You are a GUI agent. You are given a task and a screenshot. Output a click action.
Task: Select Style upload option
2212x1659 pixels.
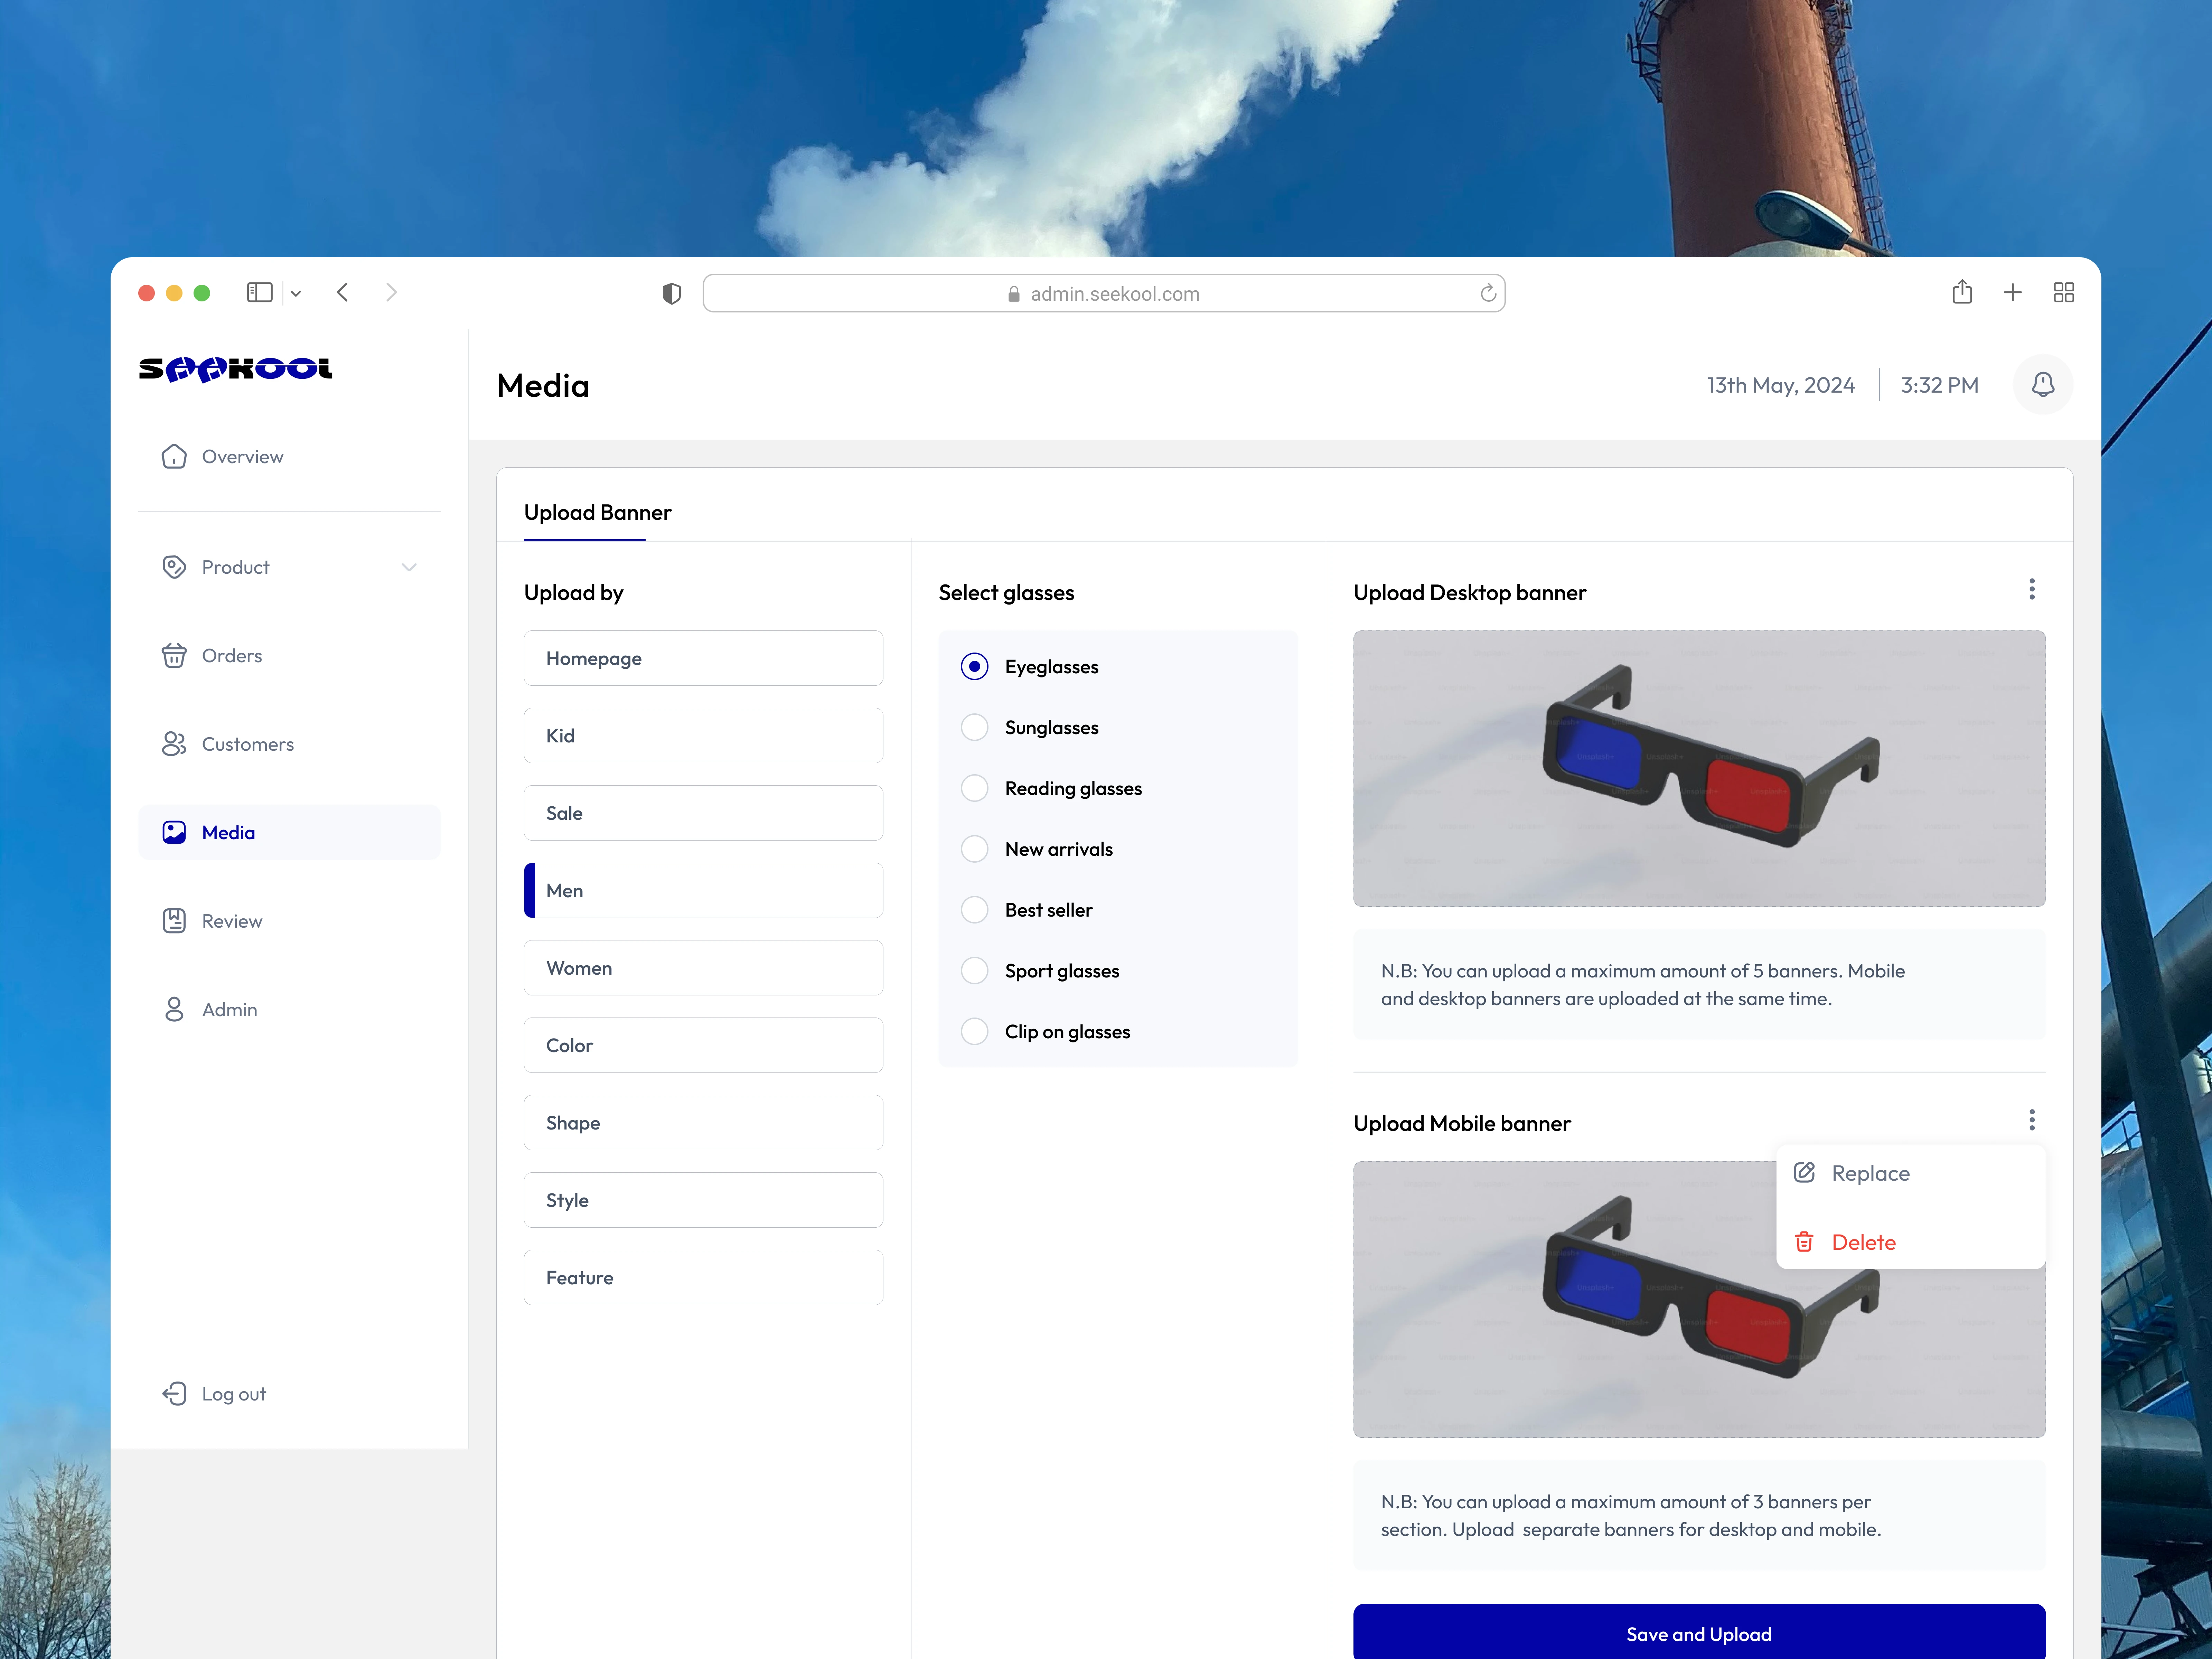pos(703,1200)
